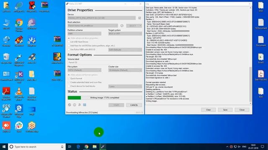Select PDF file icon on right desktop edge
Screen dimensions: 268x150
(261, 75)
